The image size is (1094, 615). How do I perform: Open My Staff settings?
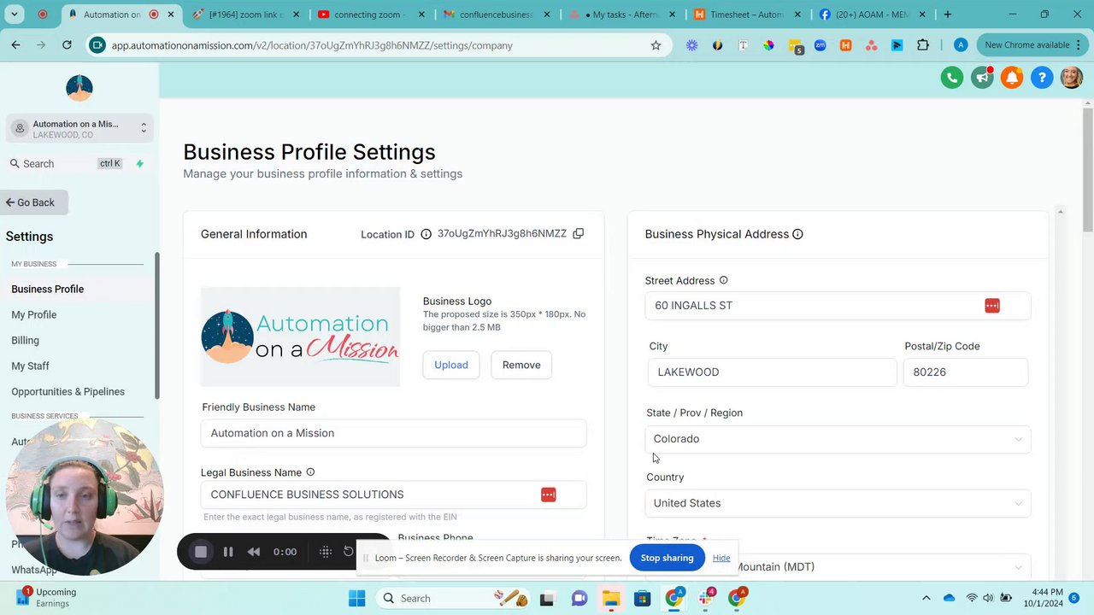coord(30,366)
